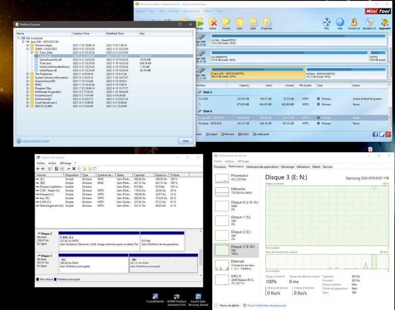Select the E:Jeux SSD - S870 EVO partition bar

pyautogui.click(x=257, y=73)
